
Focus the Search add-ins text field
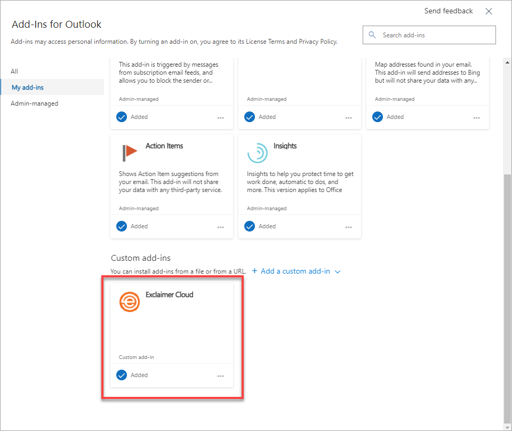pyautogui.click(x=435, y=35)
